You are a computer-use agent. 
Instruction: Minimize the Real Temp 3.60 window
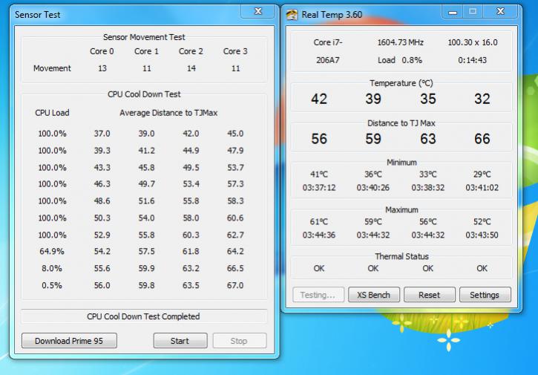click(x=453, y=12)
